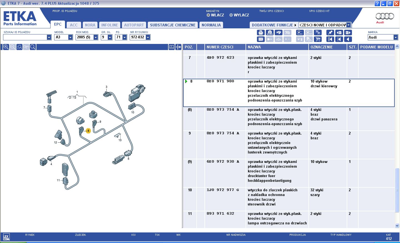Switch to the ACC tab
The image size is (400, 243).
tap(74, 25)
